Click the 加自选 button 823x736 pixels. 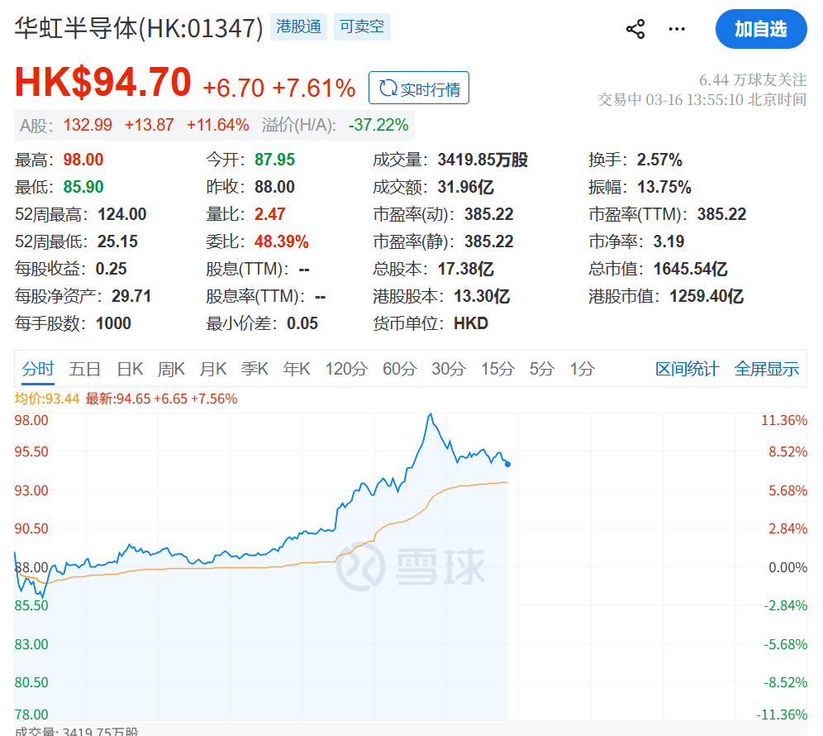[x=761, y=29]
